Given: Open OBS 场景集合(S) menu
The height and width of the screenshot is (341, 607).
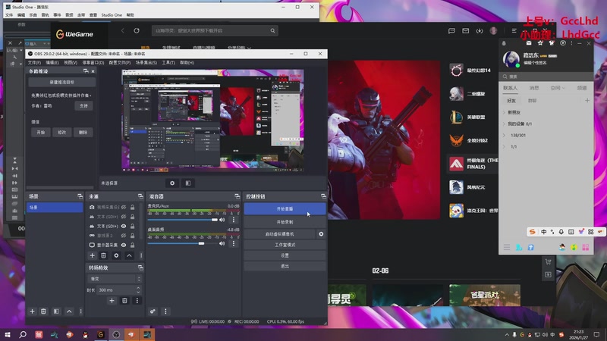Looking at the screenshot, I should pyautogui.click(x=146, y=63).
